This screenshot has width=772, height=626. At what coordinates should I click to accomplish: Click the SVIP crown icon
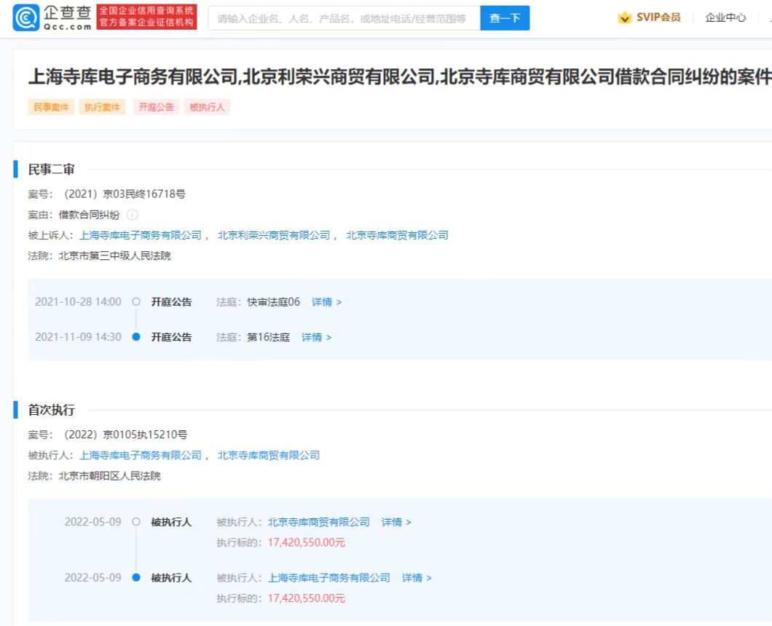(x=624, y=17)
